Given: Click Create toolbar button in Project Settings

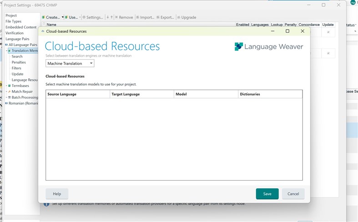Looking at the screenshot, I should coord(51,17).
